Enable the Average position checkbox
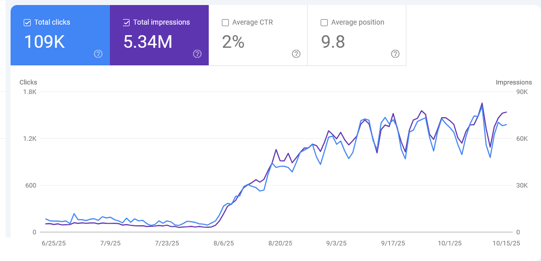 [324, 23]
